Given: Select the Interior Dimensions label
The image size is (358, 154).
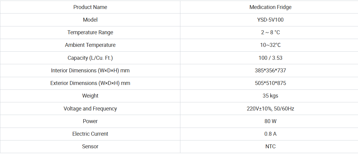Looking at the screenshot, I should 90,71.
